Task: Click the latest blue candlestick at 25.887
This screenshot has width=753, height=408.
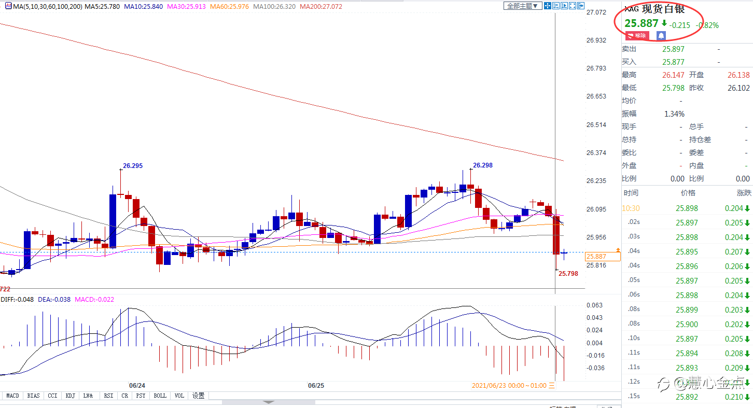Action: [x=564, y=252]
